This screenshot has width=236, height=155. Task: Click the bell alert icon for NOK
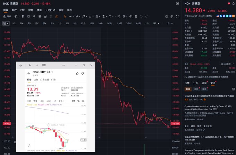[234, 3]
